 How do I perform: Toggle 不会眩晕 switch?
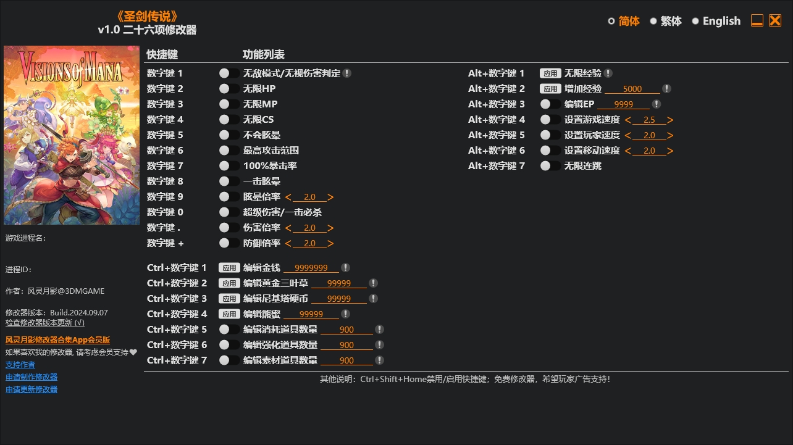pos(229,135)
